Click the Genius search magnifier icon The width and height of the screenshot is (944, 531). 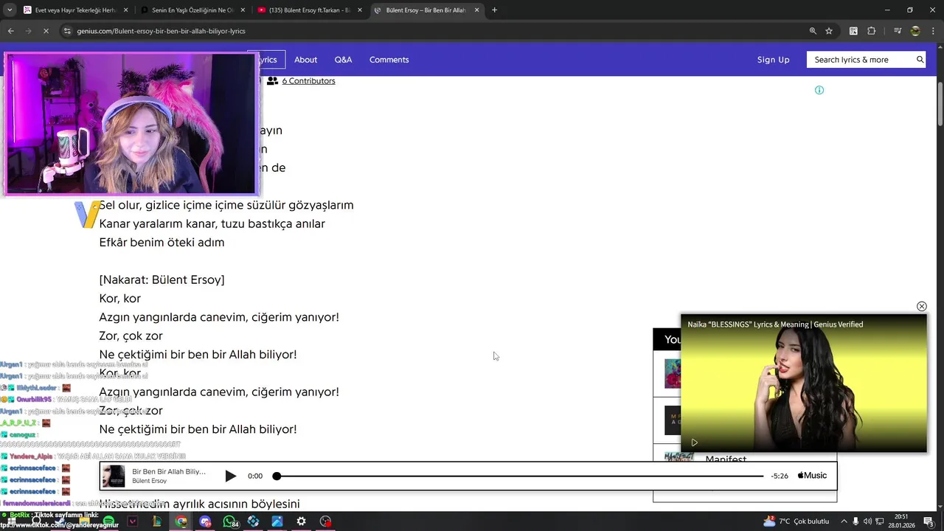click(x=920, y=60)
